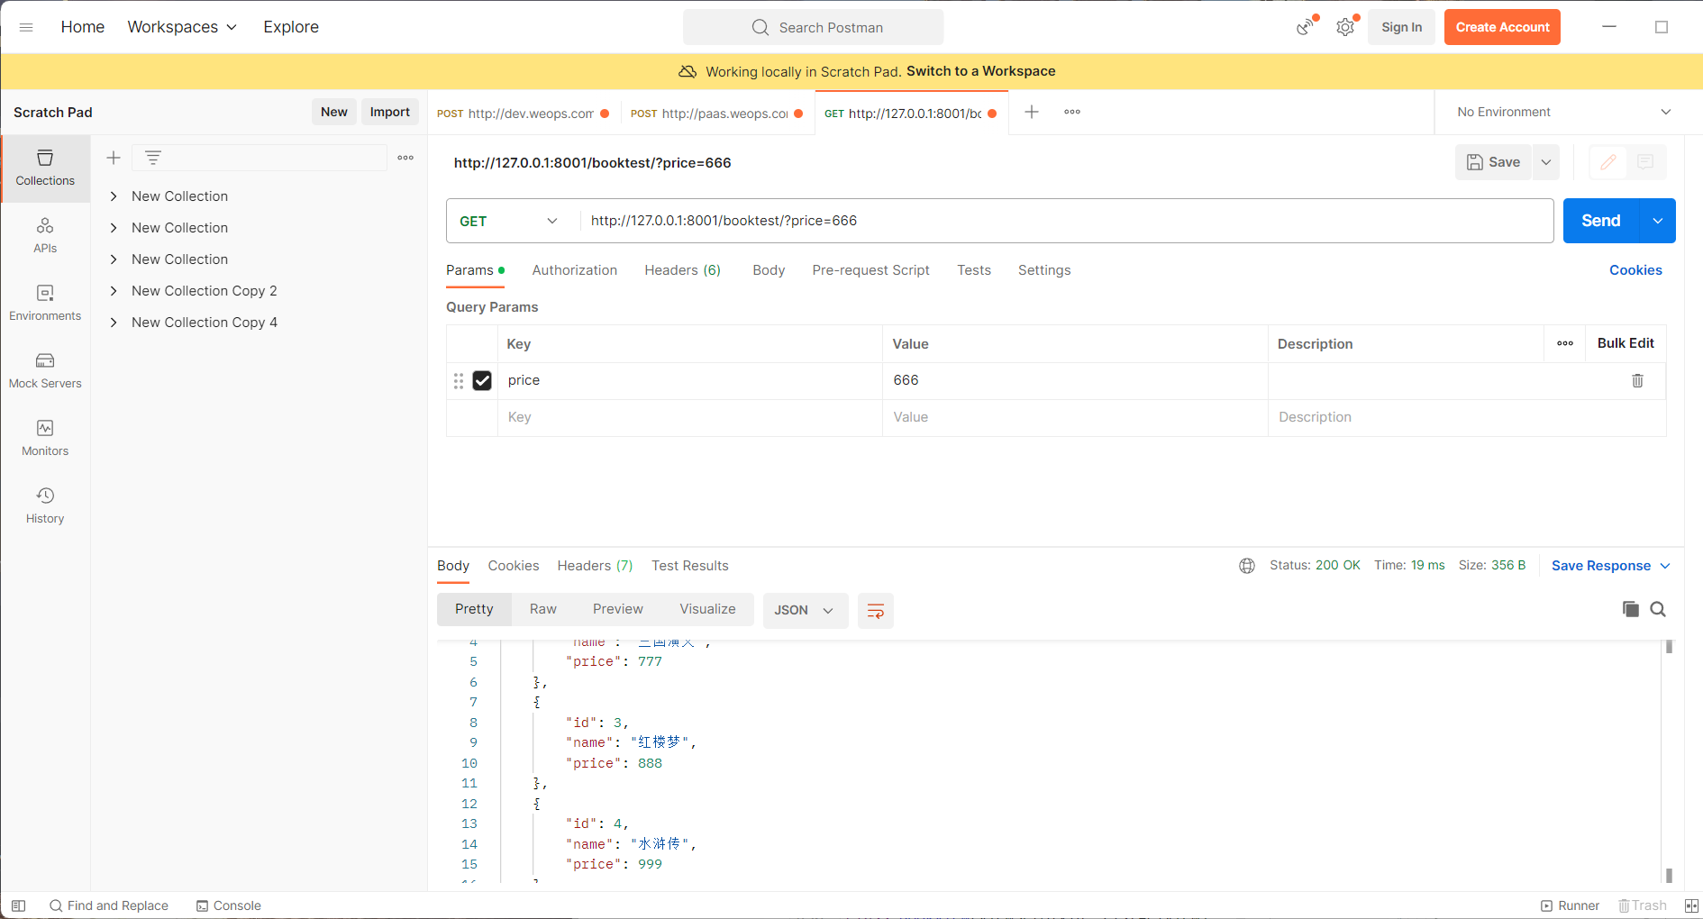Image resolution: width=1703 pixels, height=919 pixels.
Task: Open the APIs sidebar panel
Action: tap(45, 235)
